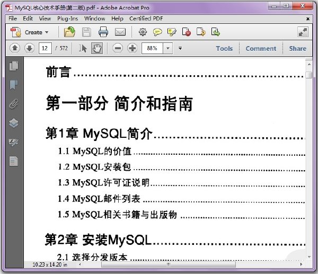Open the Page Thumbnails panel

[x=14, y=66]
